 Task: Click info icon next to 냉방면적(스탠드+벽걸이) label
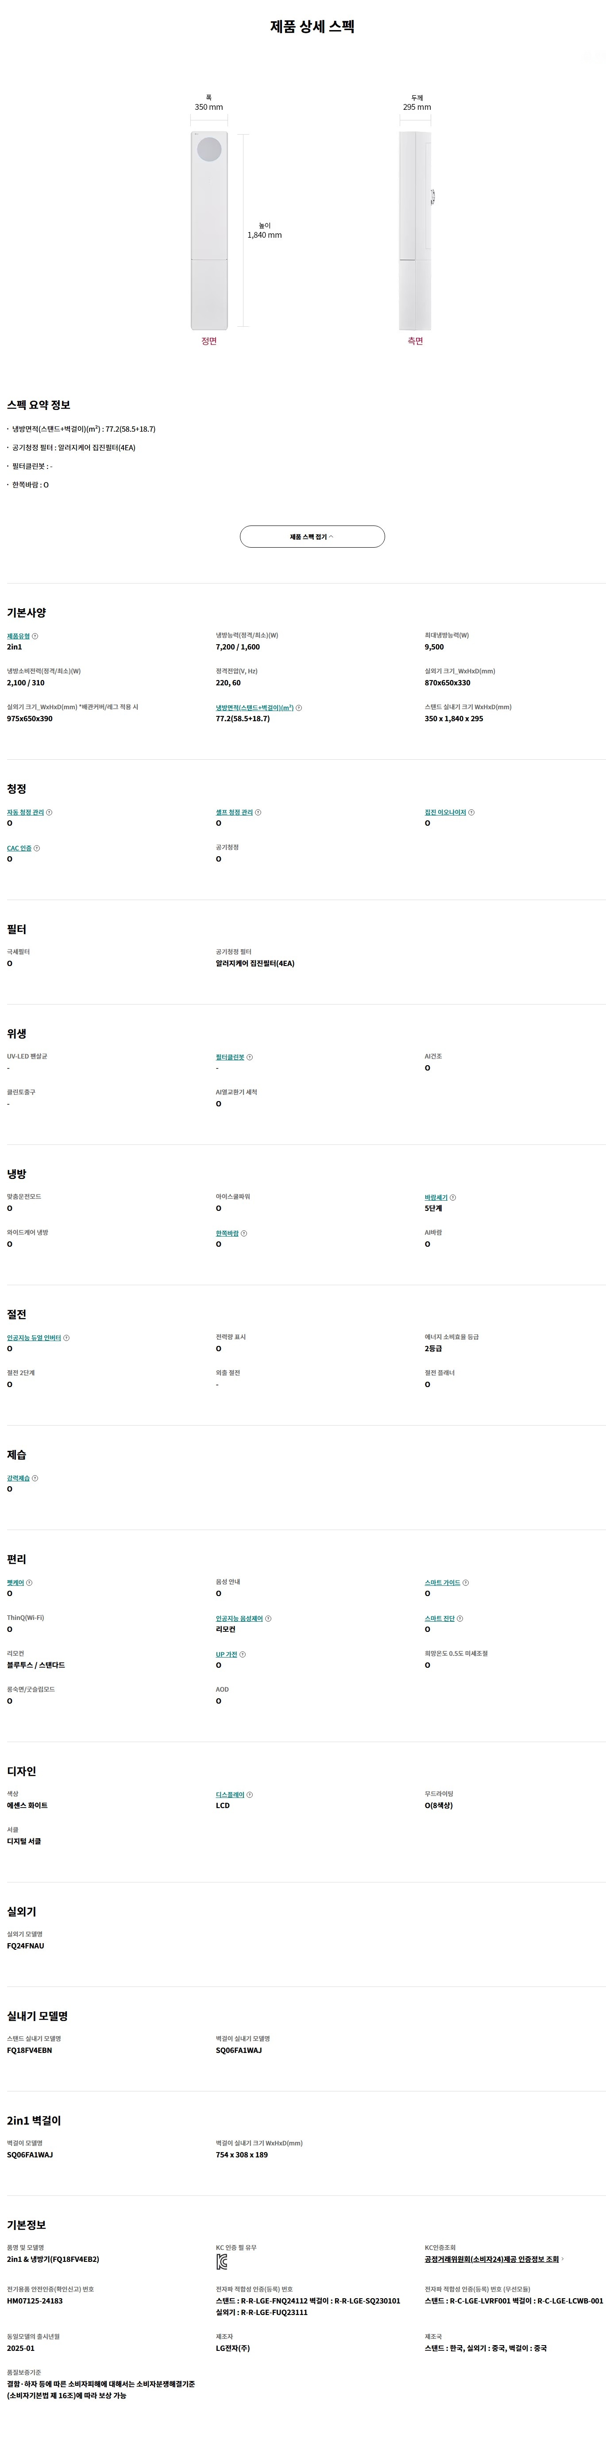point(299,708)
